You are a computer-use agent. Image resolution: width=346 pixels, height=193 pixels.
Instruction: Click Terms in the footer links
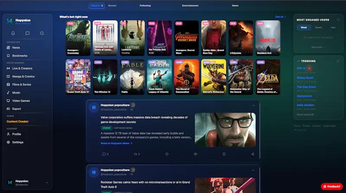(297, 126)
